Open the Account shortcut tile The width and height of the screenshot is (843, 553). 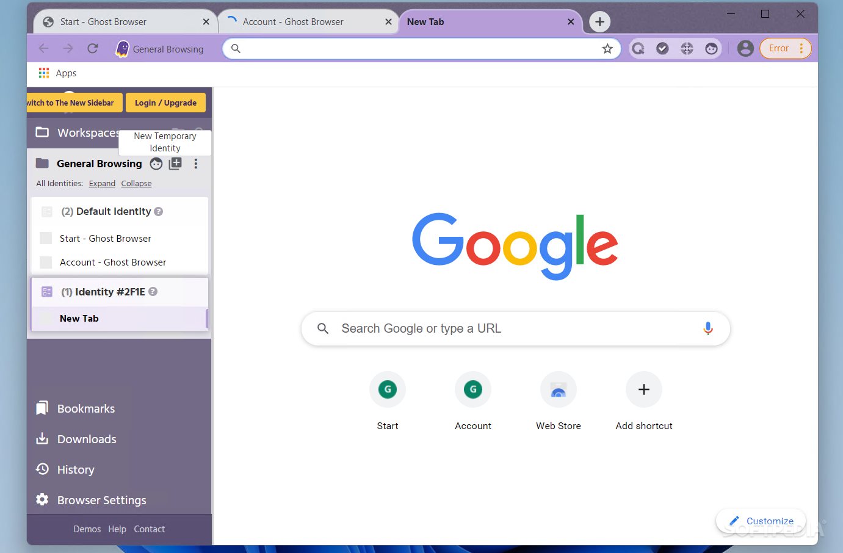[x=473, y=400]
